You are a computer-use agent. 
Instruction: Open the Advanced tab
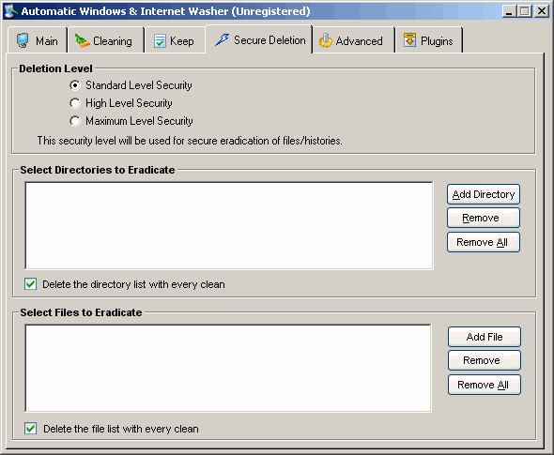point(354,40)
